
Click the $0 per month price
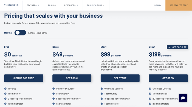pos(13,54)
